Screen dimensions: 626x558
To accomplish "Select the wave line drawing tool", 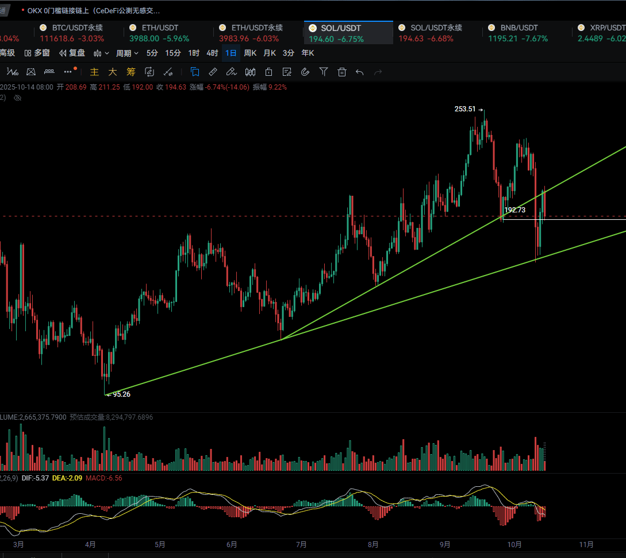I will [x=13, y=72].
